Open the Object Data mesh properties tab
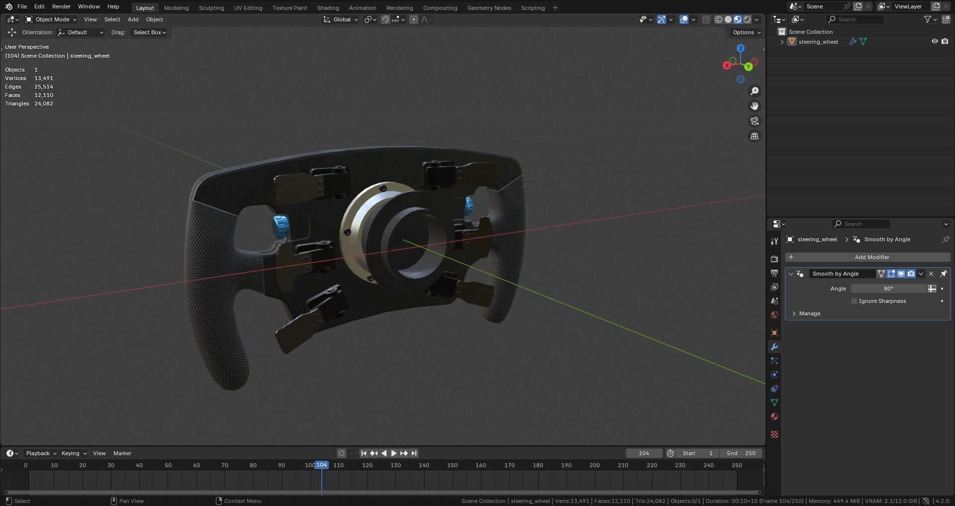The width and height of the screenshot is (955, 506). click(774, 403)
